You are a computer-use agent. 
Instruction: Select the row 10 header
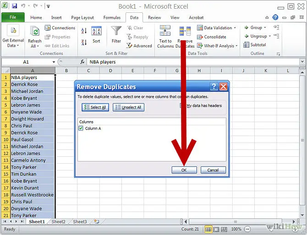pyautogui.click(x=5, y=139)
